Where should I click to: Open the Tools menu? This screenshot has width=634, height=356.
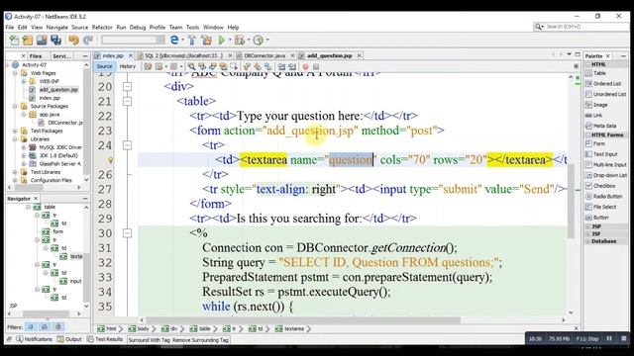pyautogui.click(x=192, y=27)
